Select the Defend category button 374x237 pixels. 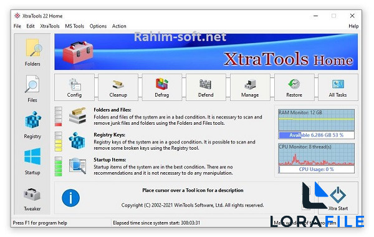pos(206,87)
